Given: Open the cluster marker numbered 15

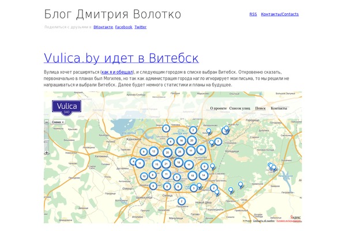Looking at the screenshot, I should click(x=156, y=164).
